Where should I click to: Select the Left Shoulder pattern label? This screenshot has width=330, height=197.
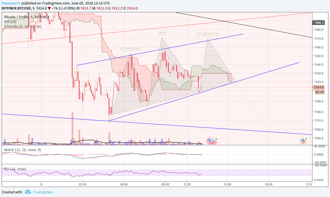click(130, 49)
